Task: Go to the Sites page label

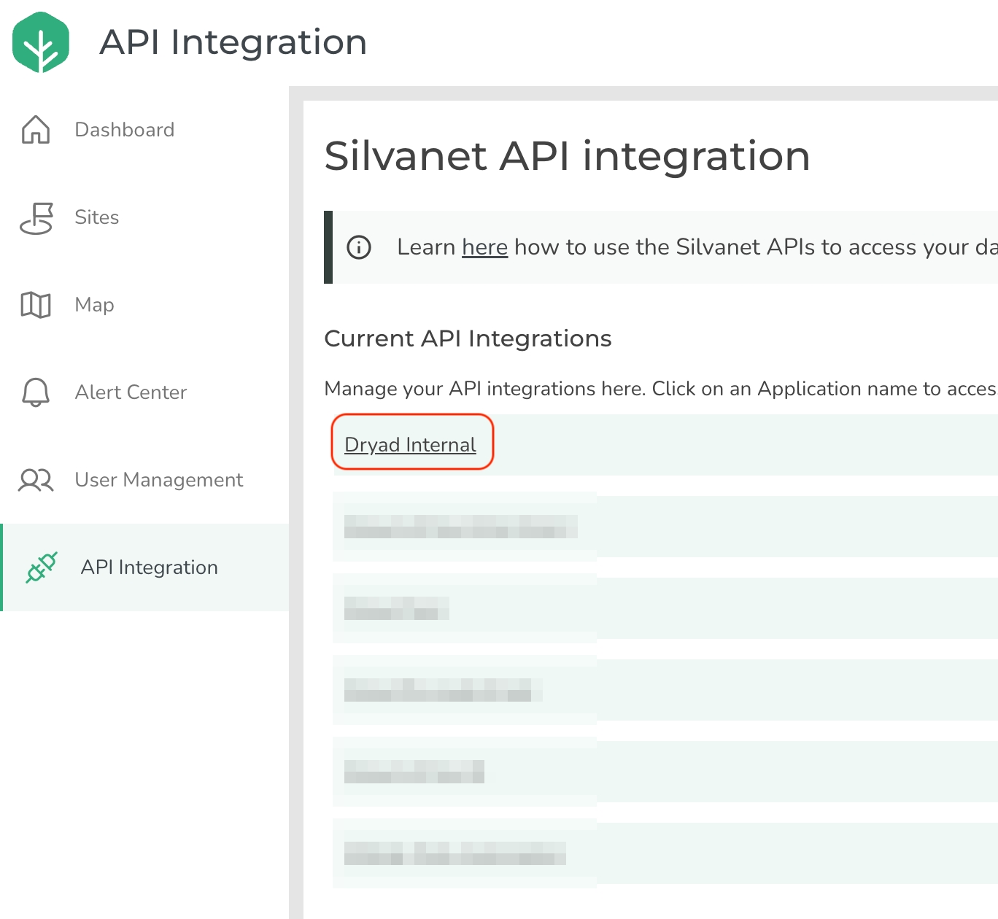Action: [97, 217]
